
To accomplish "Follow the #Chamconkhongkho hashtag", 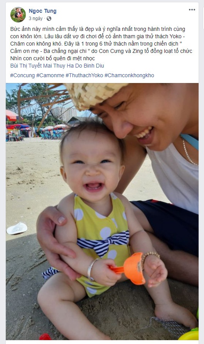I will [129, 75].
